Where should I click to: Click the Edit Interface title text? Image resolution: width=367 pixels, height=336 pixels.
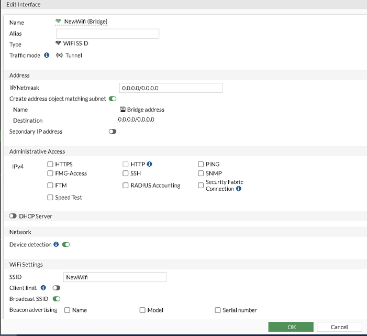[x=24, y=4]
